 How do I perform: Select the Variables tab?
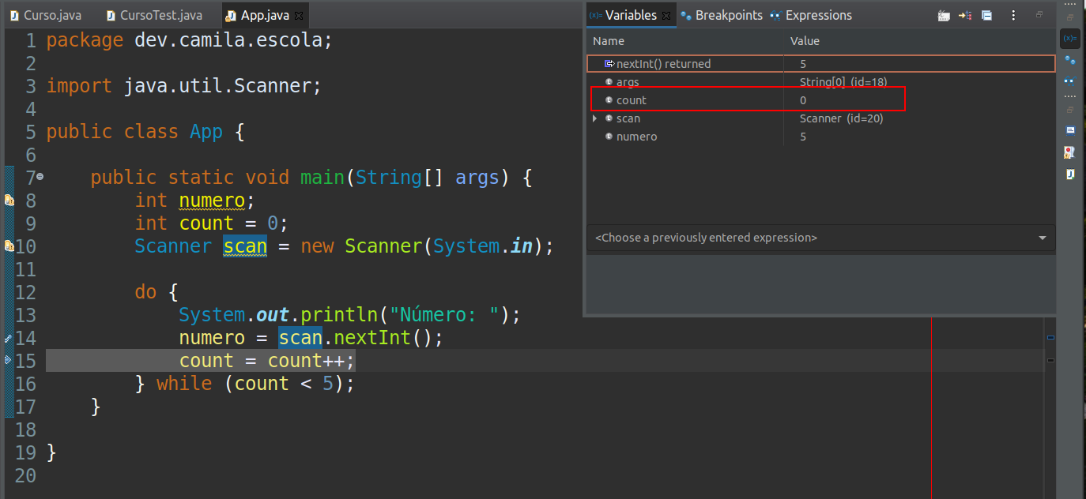tap(632, 16)
